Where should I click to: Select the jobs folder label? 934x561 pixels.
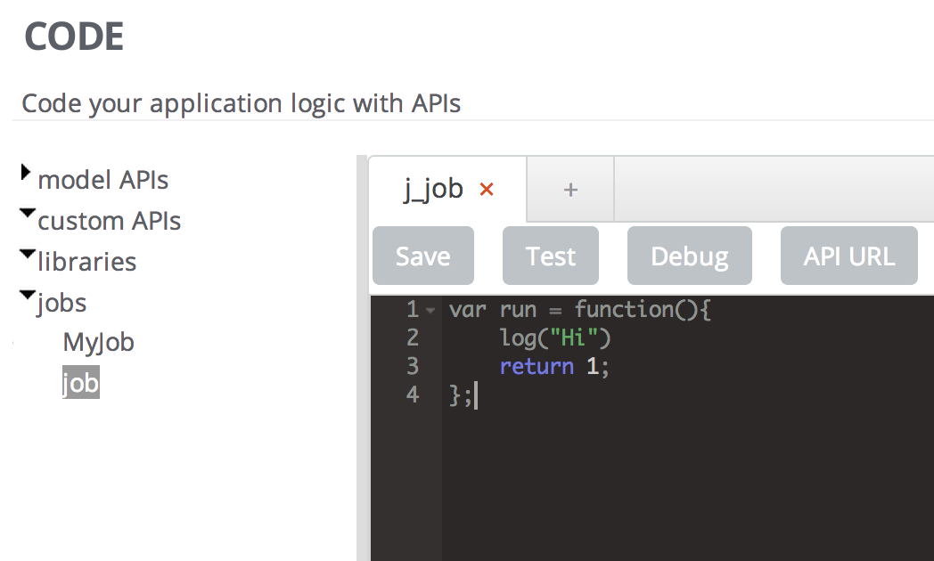tap(61, 303)
